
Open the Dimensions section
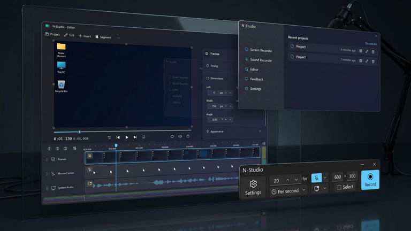click(215, 78)
